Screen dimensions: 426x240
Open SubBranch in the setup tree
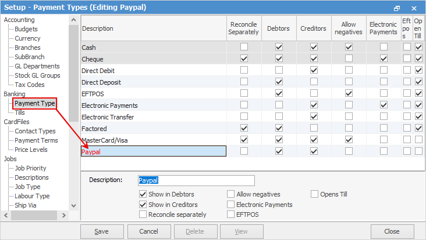click(30, 57)
